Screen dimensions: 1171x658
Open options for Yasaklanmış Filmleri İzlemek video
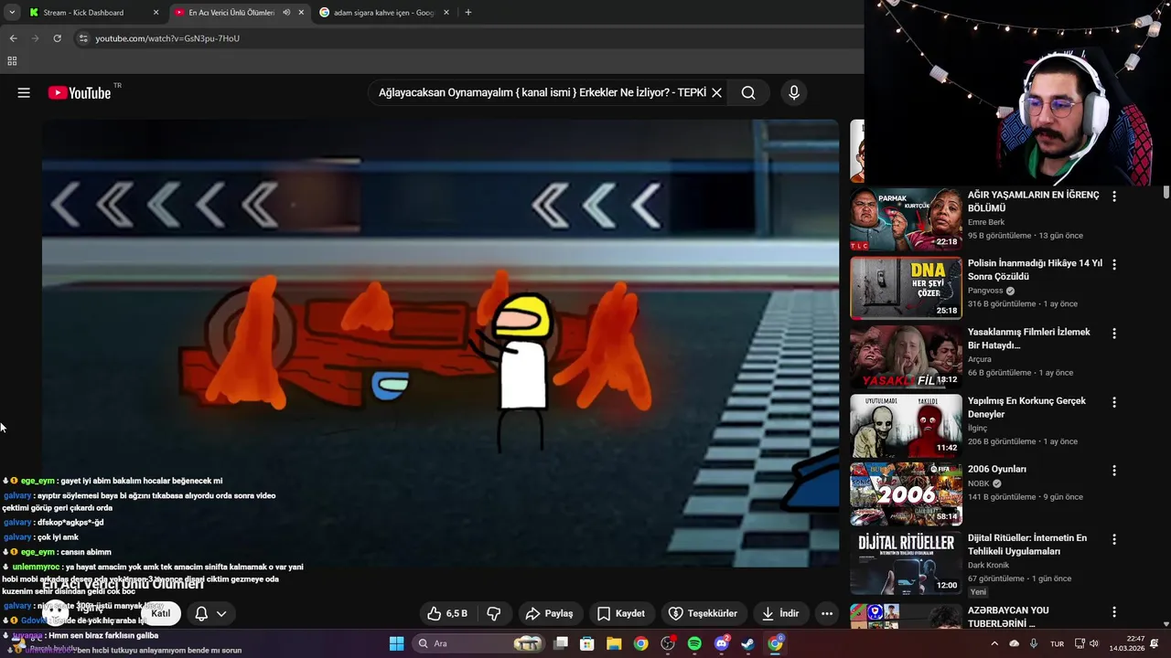(1113, 334)
